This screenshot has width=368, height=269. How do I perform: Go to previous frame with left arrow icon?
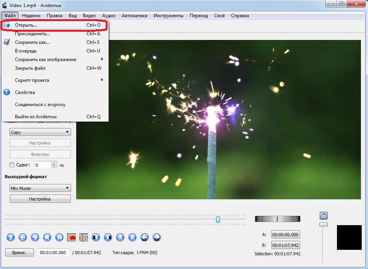pos(22,237)
